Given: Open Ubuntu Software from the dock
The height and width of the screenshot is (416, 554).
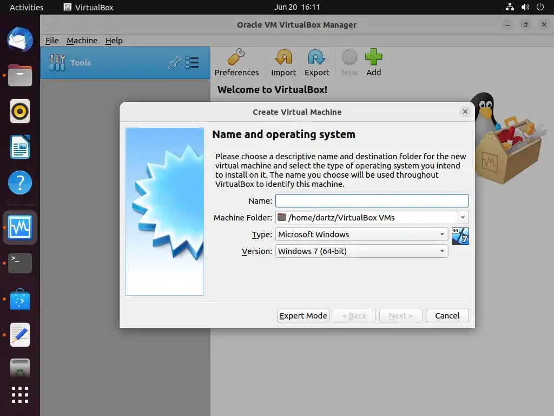Looking at the screenshot, I should tap(20, 299).
